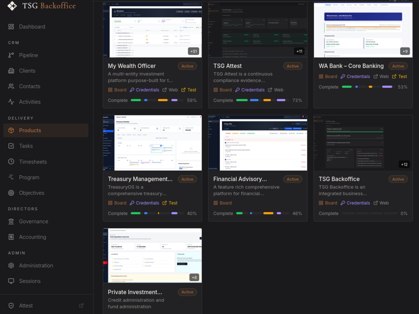The image size is (419, 314).
Task: Click the +12 badge on TSG Backoffice thumbnail
Action: click(404, 164)
